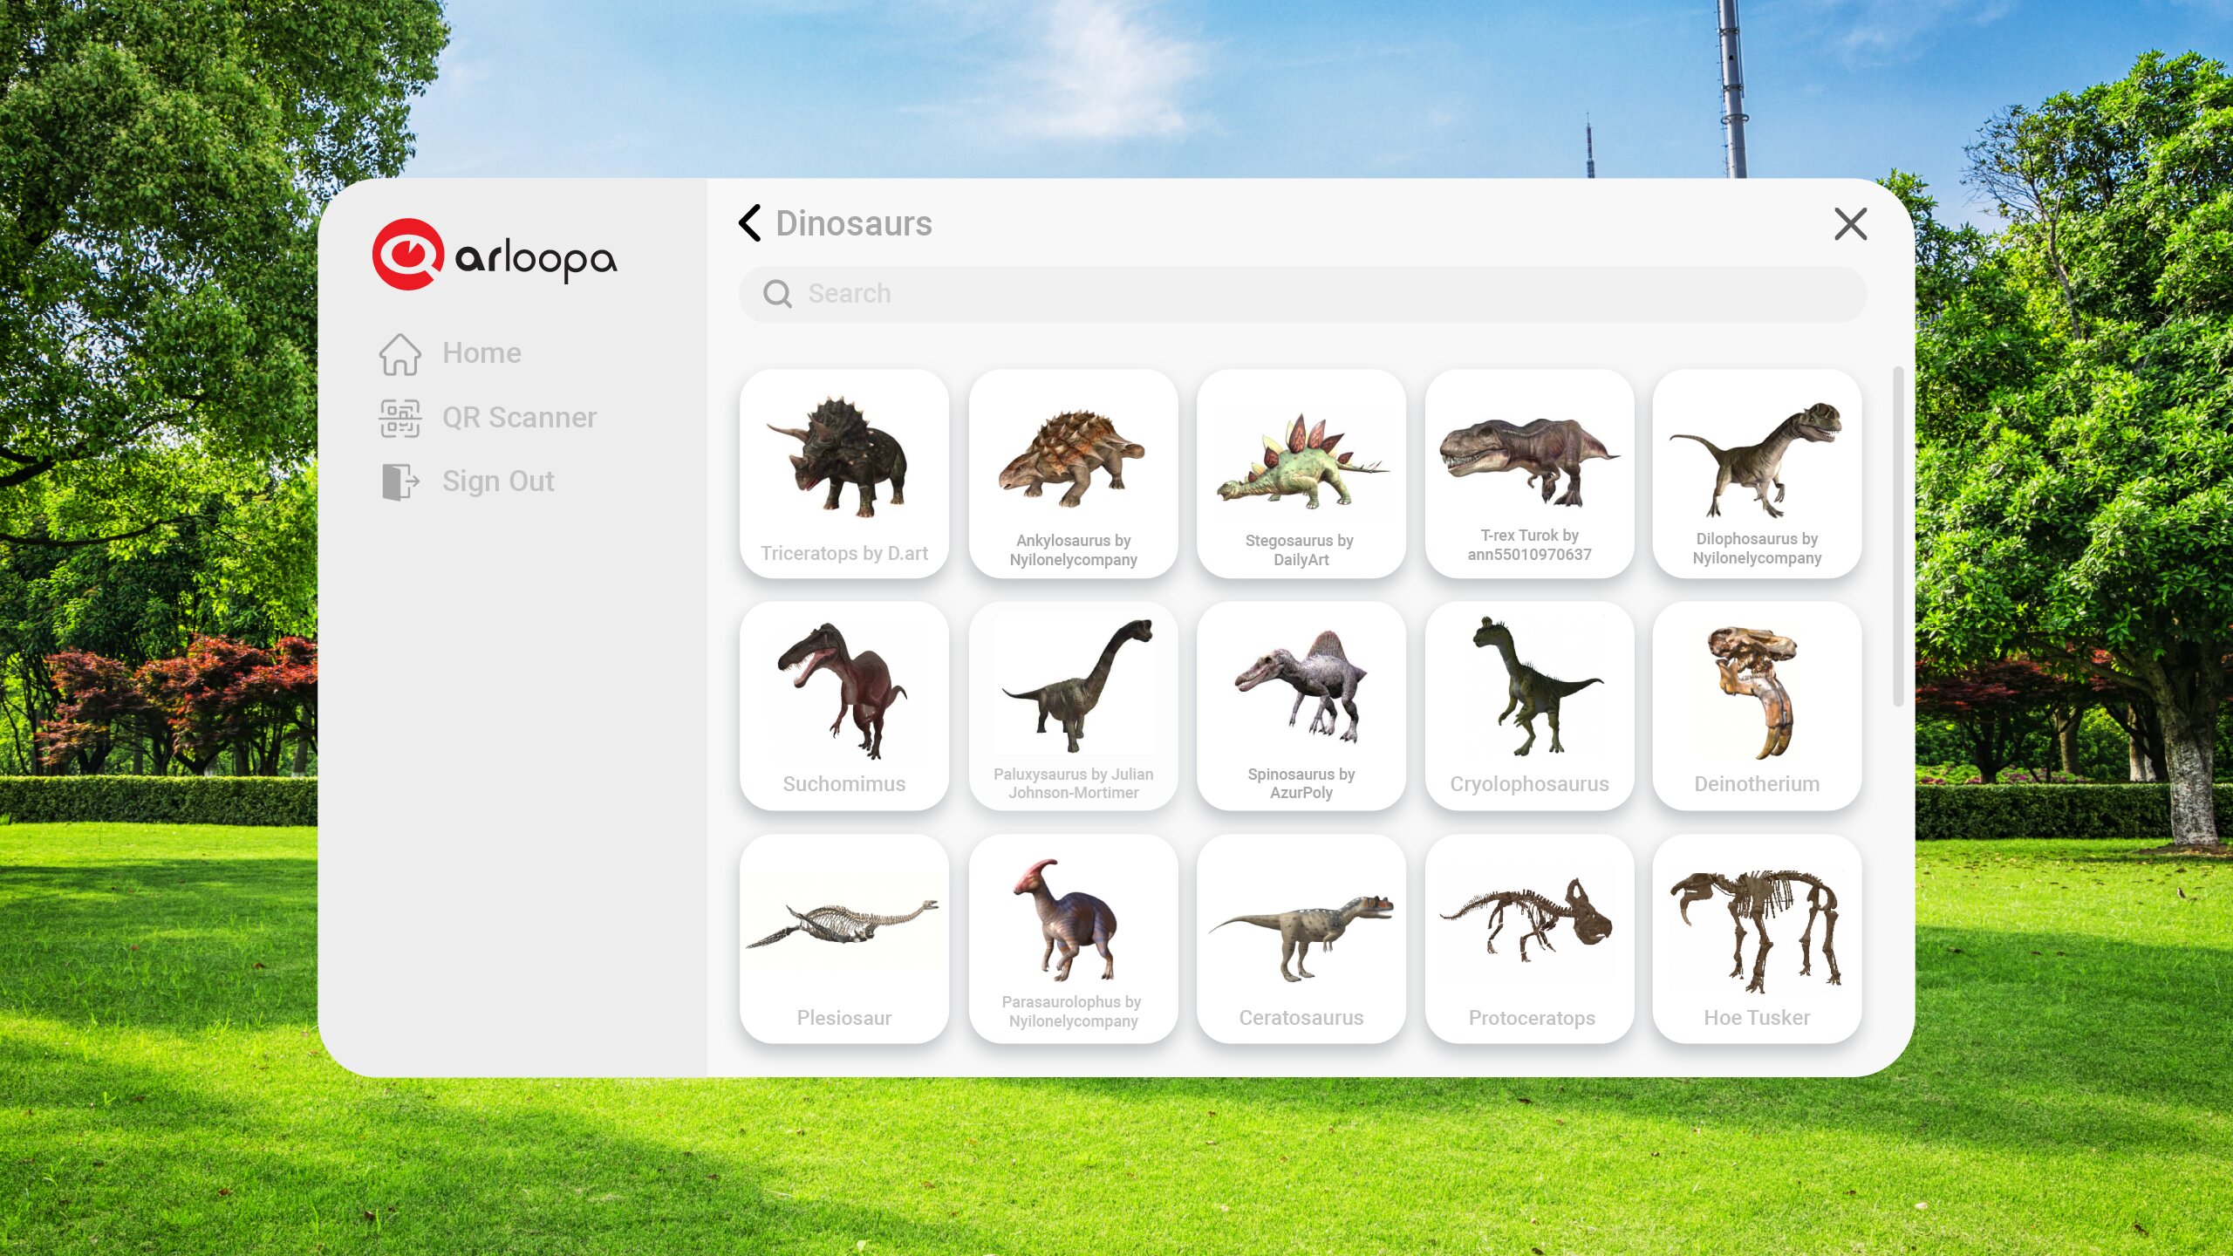Click the arloopa logo
Viewport: 2233px width, 1256px height.
pos(495,255)
